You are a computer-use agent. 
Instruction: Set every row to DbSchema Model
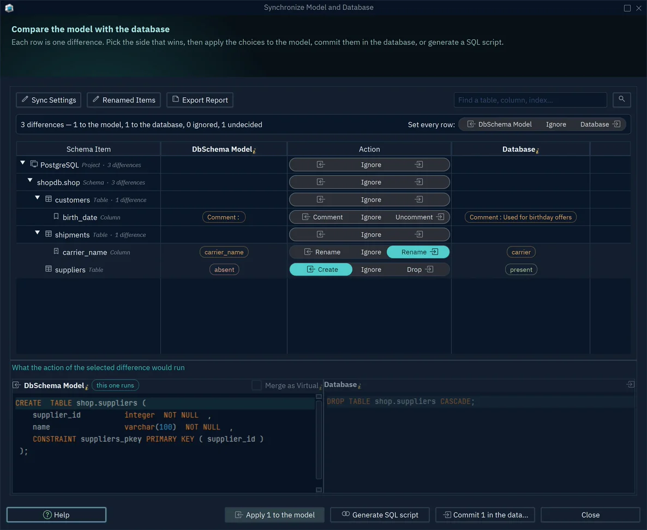(500, 124)
